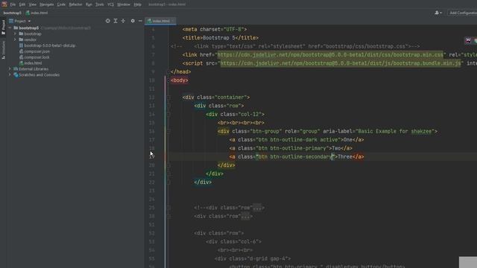This screenshot has height=268, width=477.
Task: Select bootstrap-5.0.0-beta1-dist.zip in Project tree
Action: [50, 45]
